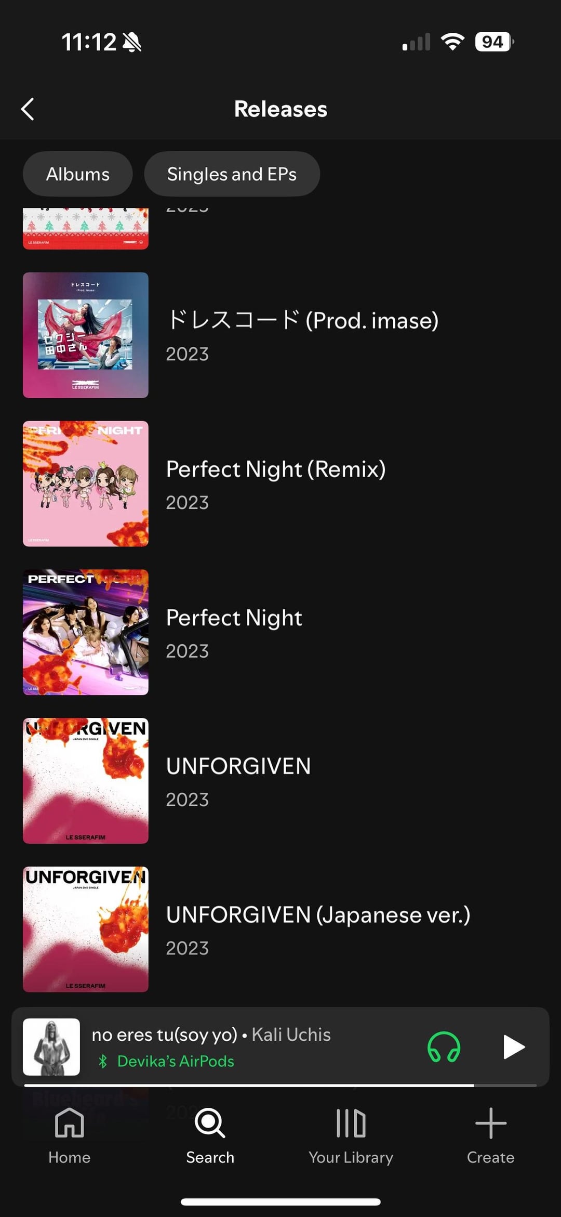Open the ドレスコード (Prod. imase) release

[x=280, y=335]
